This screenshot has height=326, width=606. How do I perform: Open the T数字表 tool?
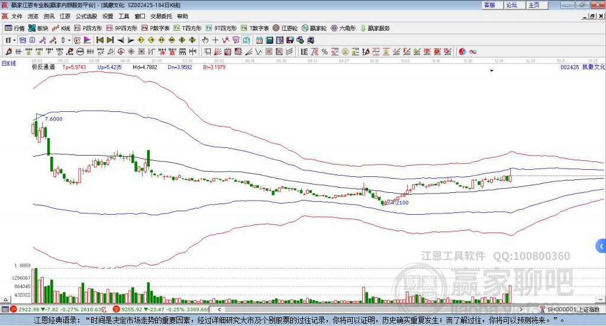(x=254, y=28)
